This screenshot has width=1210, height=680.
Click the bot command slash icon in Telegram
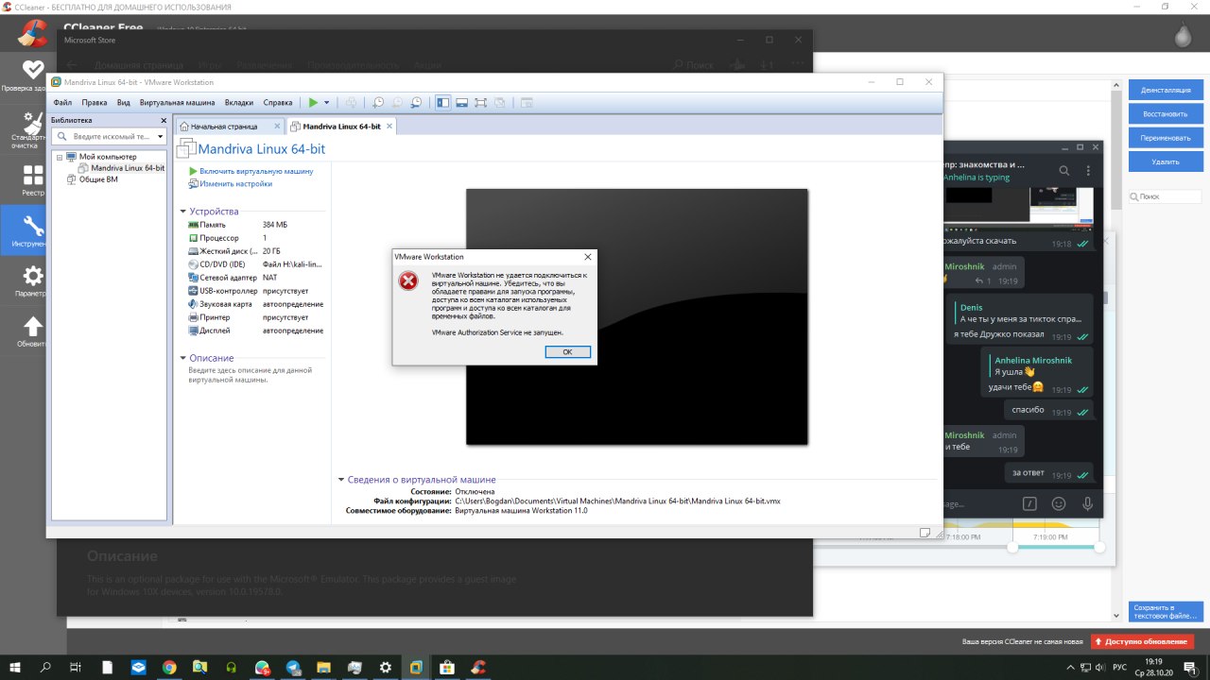click(x=1030, y=503)
